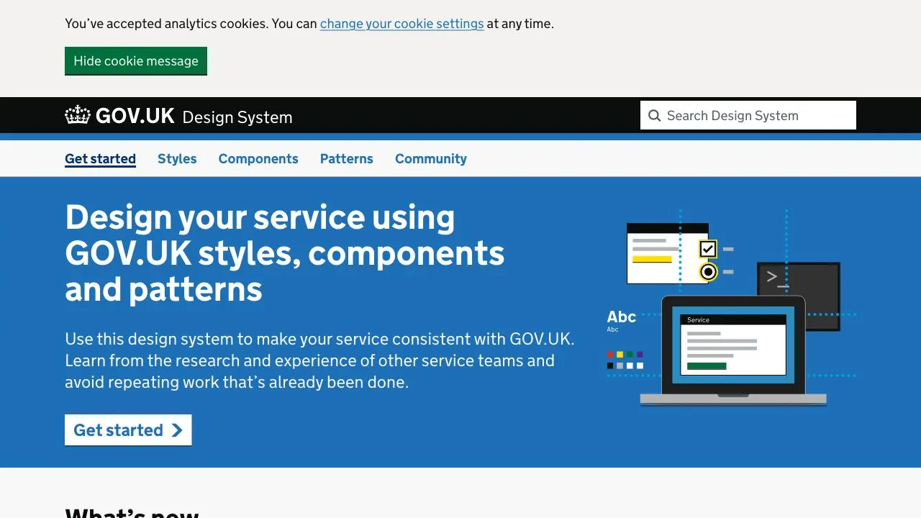Open the Patterns navigation item
The width and height of the screenshot is (921, 518).
coord(347,159)
